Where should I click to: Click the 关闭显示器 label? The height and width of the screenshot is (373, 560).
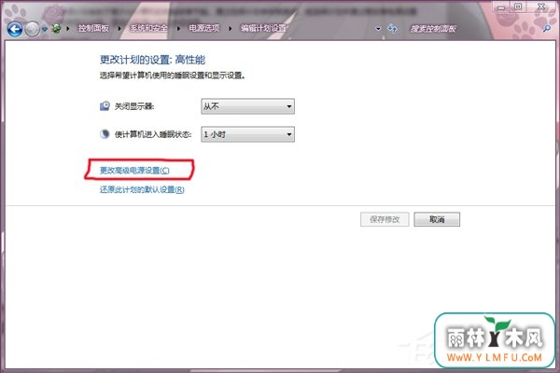point(133,106)
